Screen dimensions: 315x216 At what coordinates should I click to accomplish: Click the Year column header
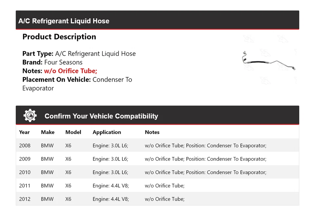[x=24, y=132]
